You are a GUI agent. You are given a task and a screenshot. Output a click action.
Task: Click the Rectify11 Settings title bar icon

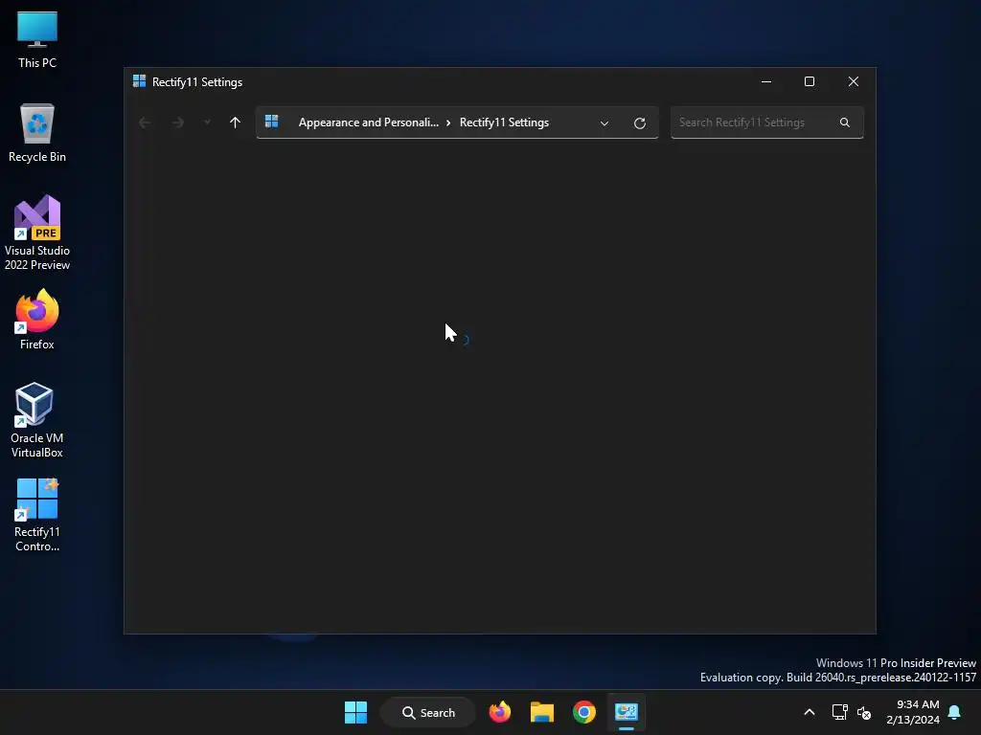[139, 81]
